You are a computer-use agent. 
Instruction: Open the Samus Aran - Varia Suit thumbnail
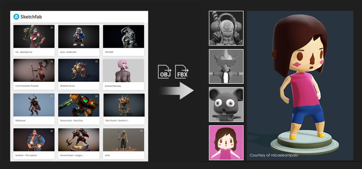[79, 105]
